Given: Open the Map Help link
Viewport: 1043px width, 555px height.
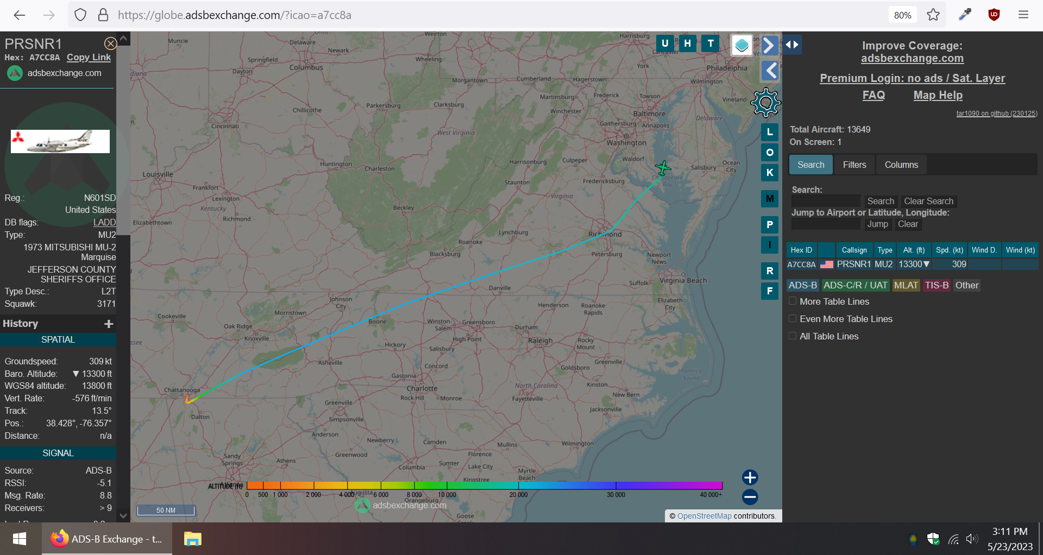Looking at the screenshot, I should pyautogui.click(x=938, y=96).
